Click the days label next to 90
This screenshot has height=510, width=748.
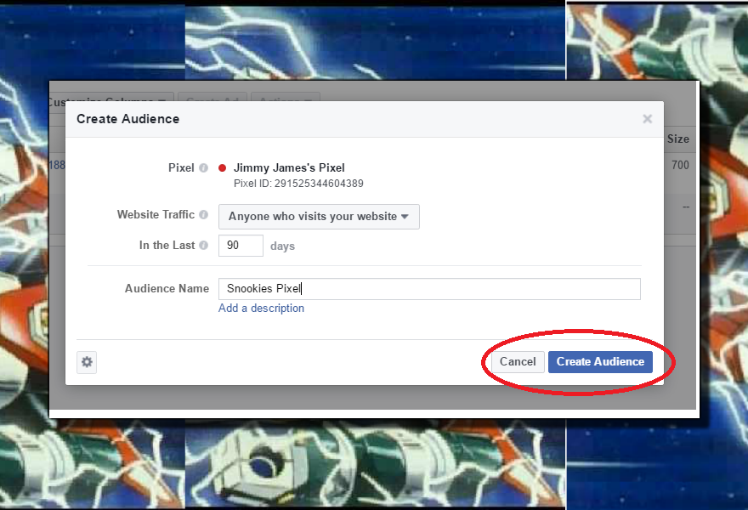282,246
